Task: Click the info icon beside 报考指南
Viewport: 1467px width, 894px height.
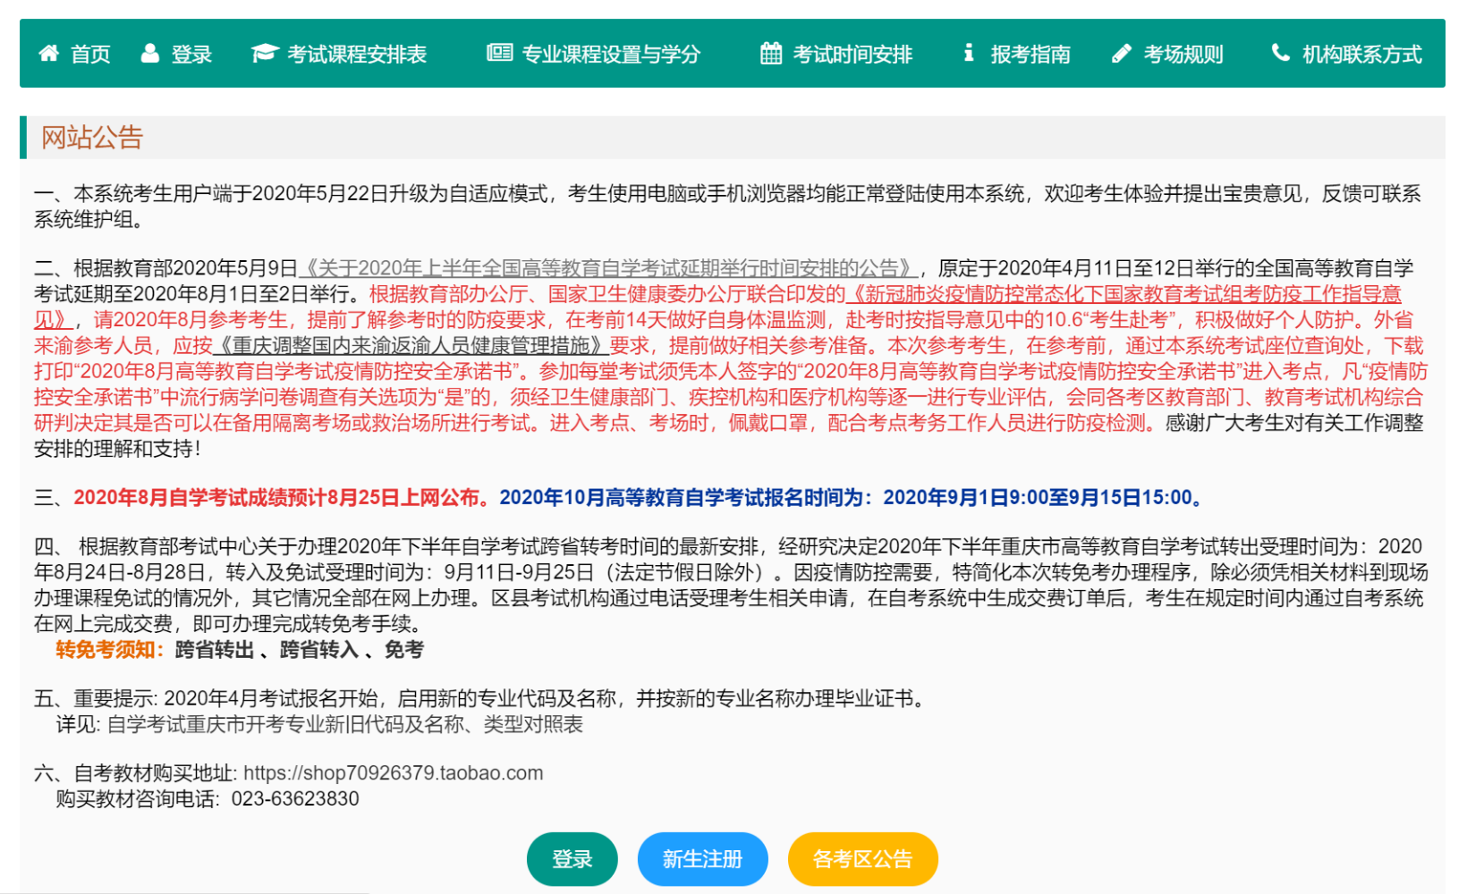Action: [969, 54]
